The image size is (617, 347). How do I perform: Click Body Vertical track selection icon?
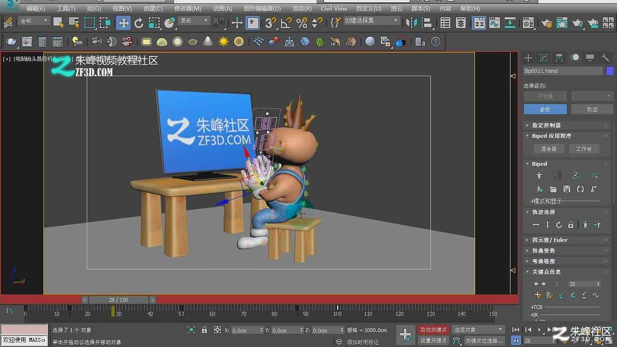click(548, 225)
